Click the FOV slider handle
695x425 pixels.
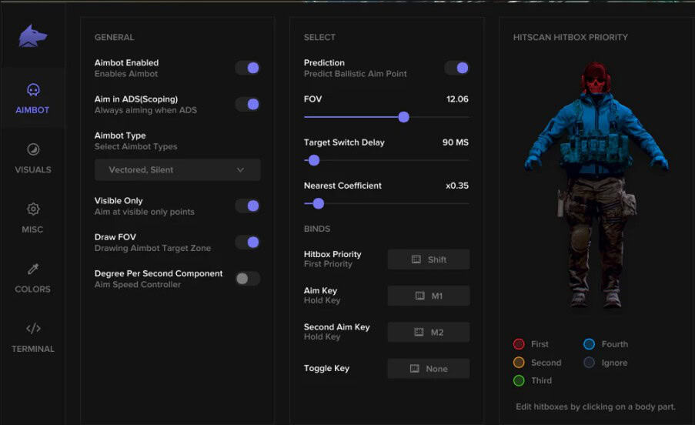click(403, 117)
